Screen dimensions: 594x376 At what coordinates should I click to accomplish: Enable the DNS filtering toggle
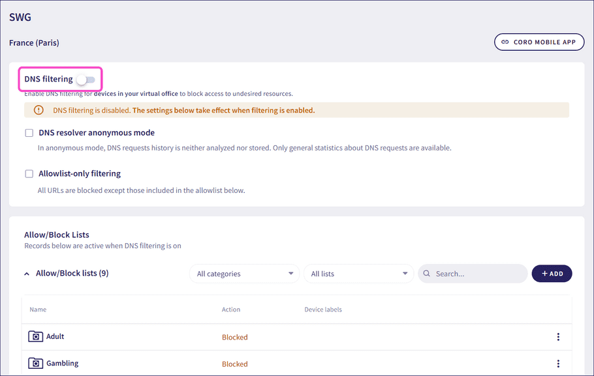pos(85,78)
